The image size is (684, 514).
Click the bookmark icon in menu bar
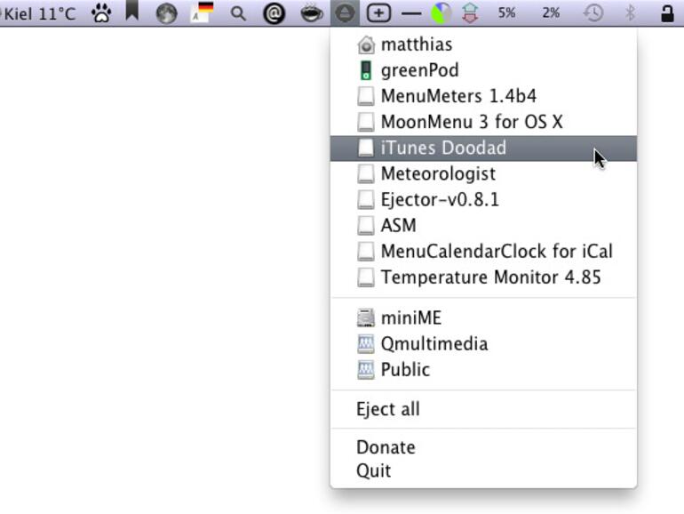132,12
